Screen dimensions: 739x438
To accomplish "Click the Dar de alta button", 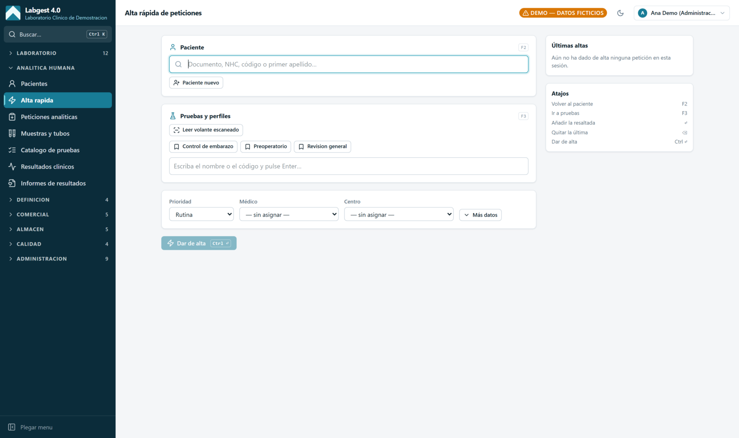I will pyautogui.click(x=199, y=243).
